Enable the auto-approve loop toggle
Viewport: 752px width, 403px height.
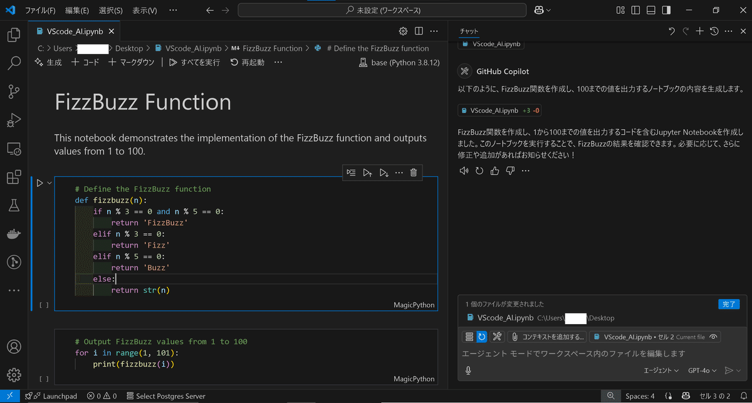pos(482,337)
